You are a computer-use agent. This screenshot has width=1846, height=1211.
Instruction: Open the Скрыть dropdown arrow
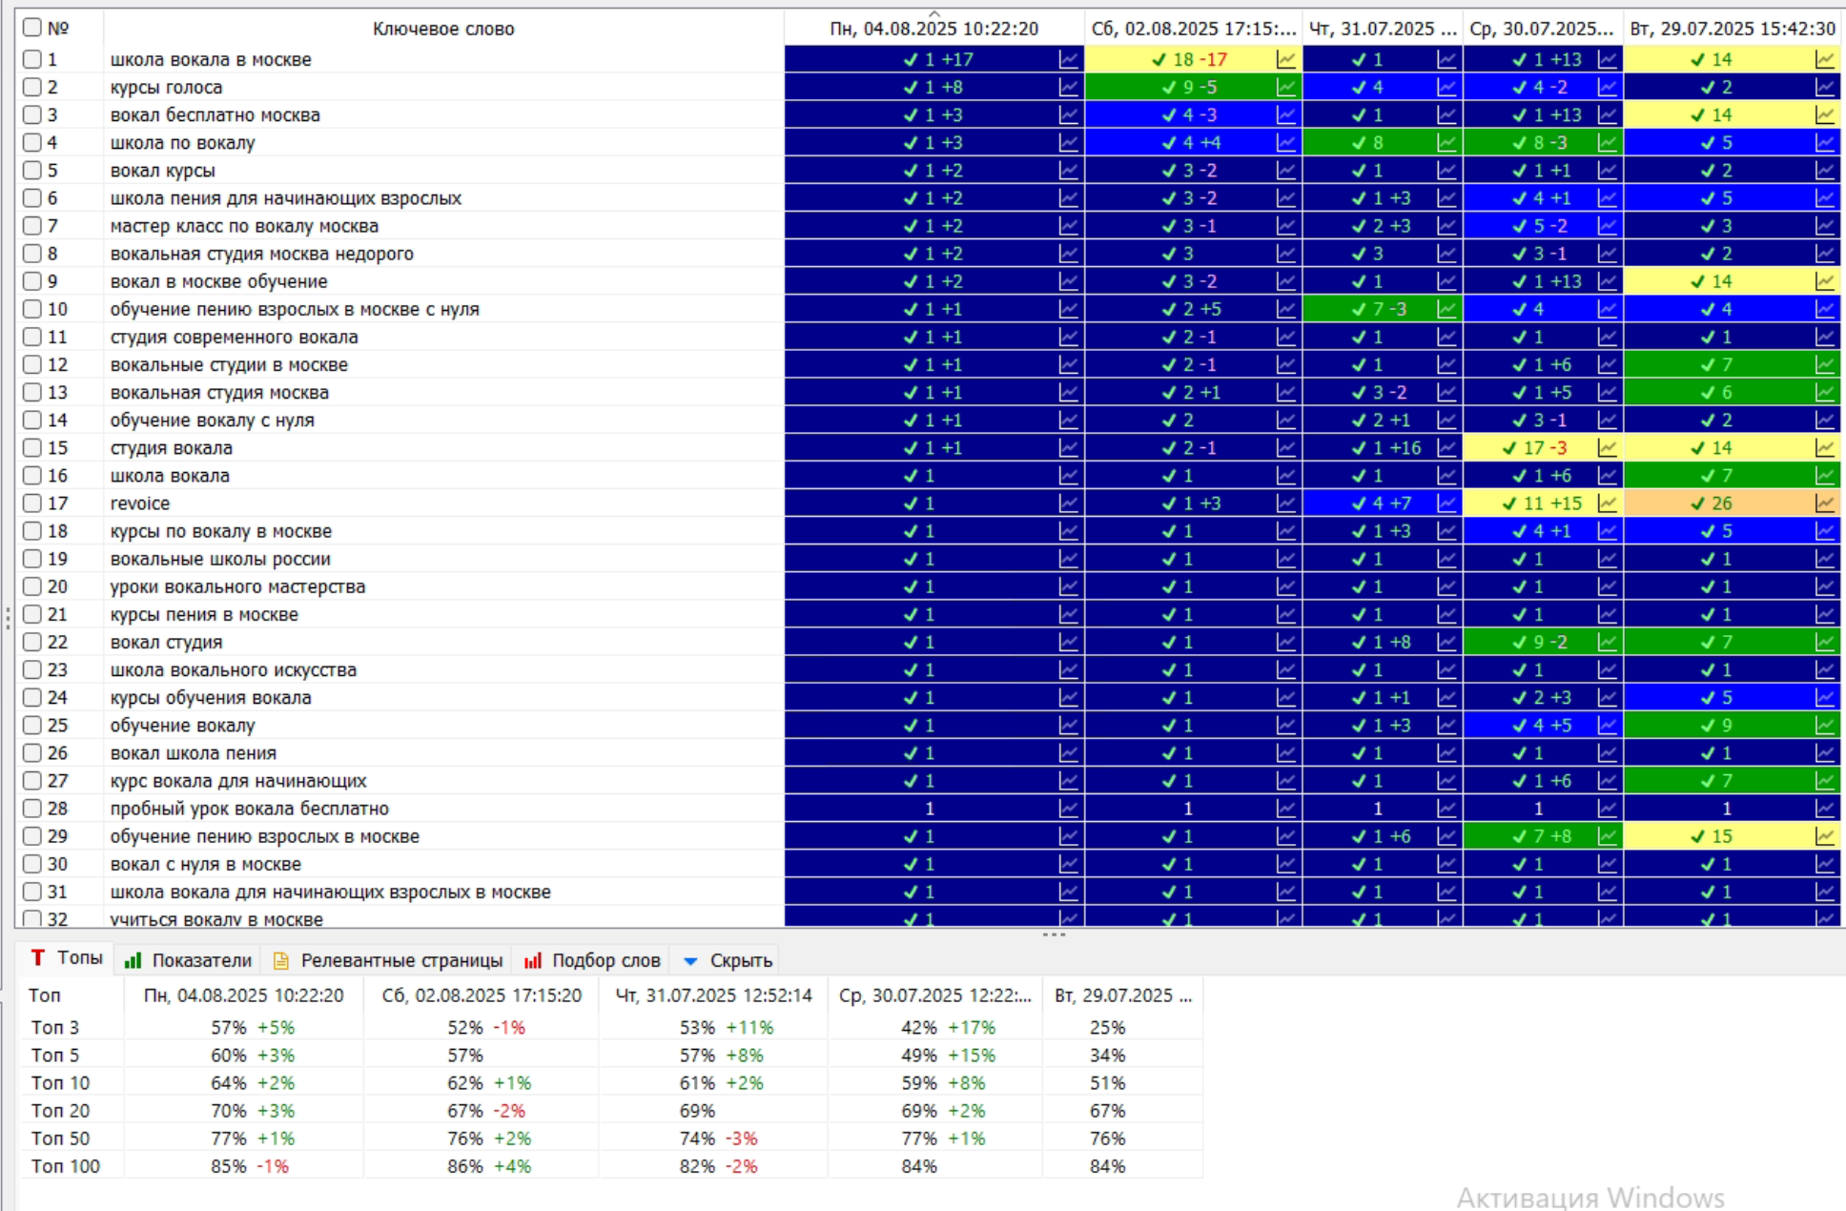(x=690, y=961)
